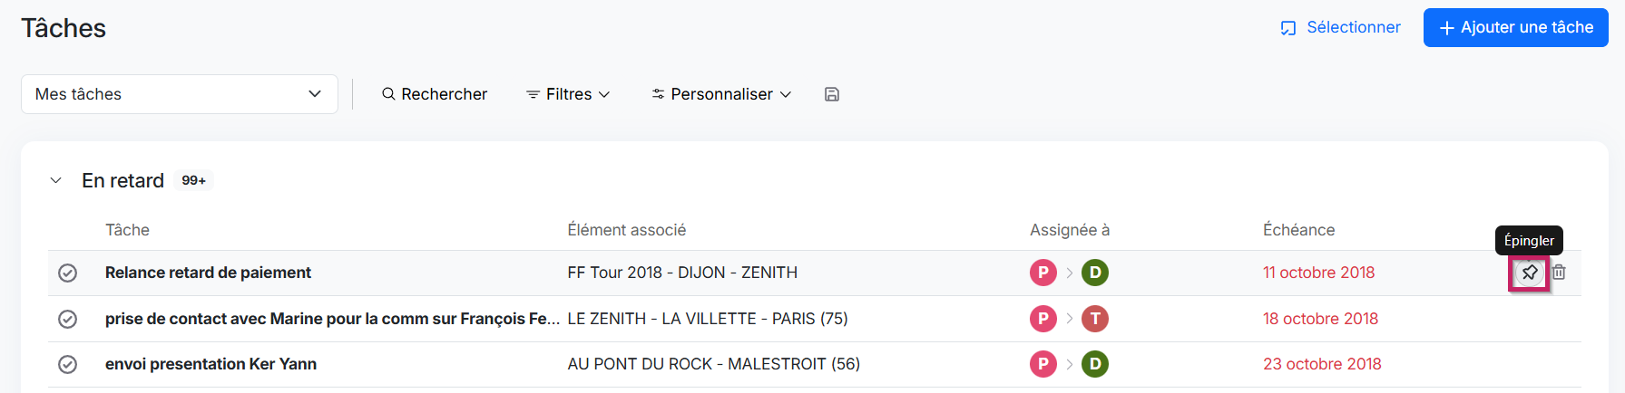This screenshot has height=393, width=1625.
Task: Click the green D avatar on the Malestroit row
Action: pos(1095,364)
